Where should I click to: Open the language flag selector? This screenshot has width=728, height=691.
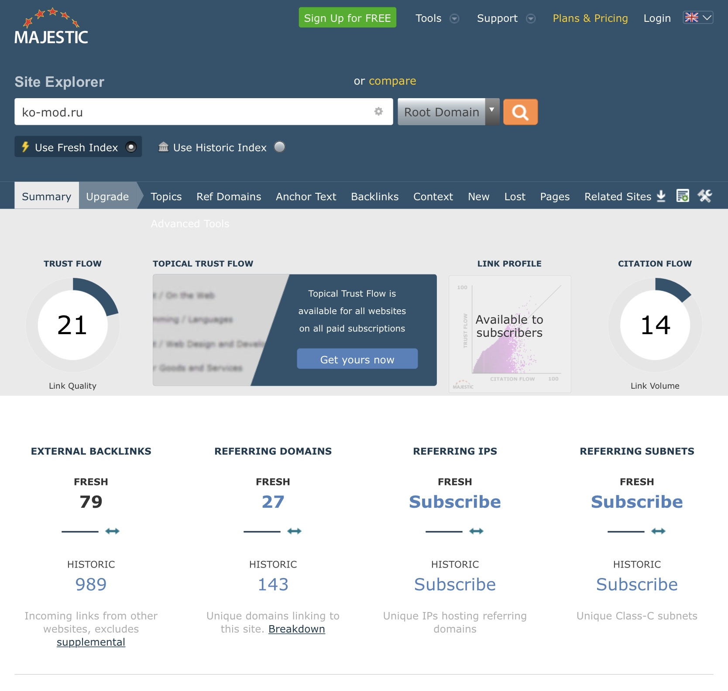click(698, 17)
